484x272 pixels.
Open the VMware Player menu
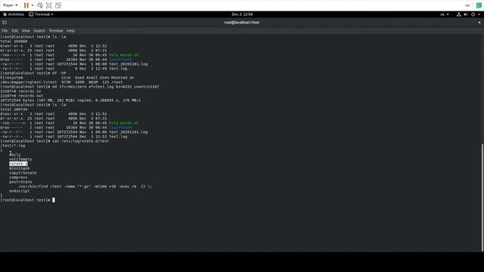click(10, 5)
